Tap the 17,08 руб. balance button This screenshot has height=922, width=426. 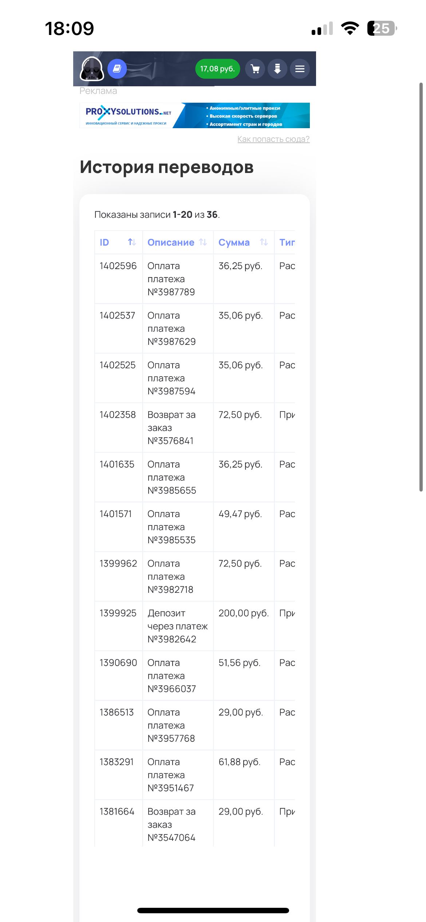click(x=217, y=69)
